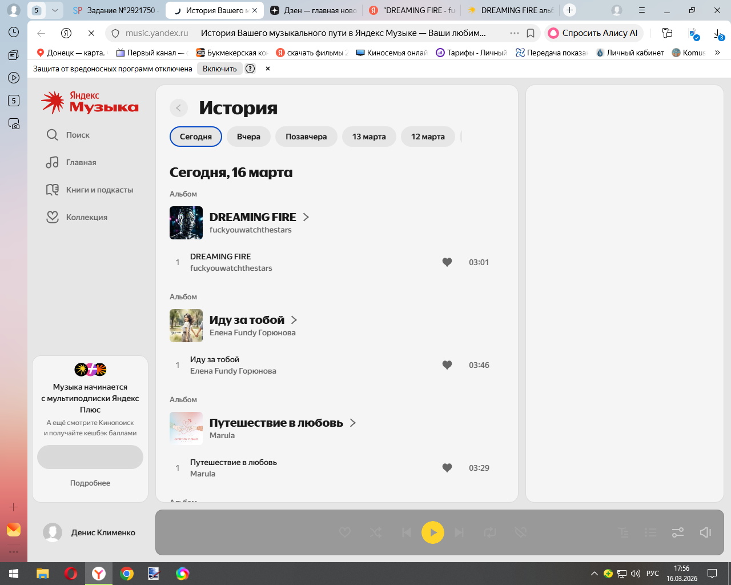Expand the Путешествие в любовь album chevron

pyautogui.click(x=353, y=423)
